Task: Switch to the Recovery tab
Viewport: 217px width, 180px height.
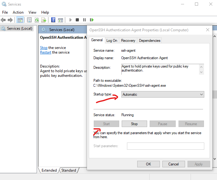Action: pos(128,41)
